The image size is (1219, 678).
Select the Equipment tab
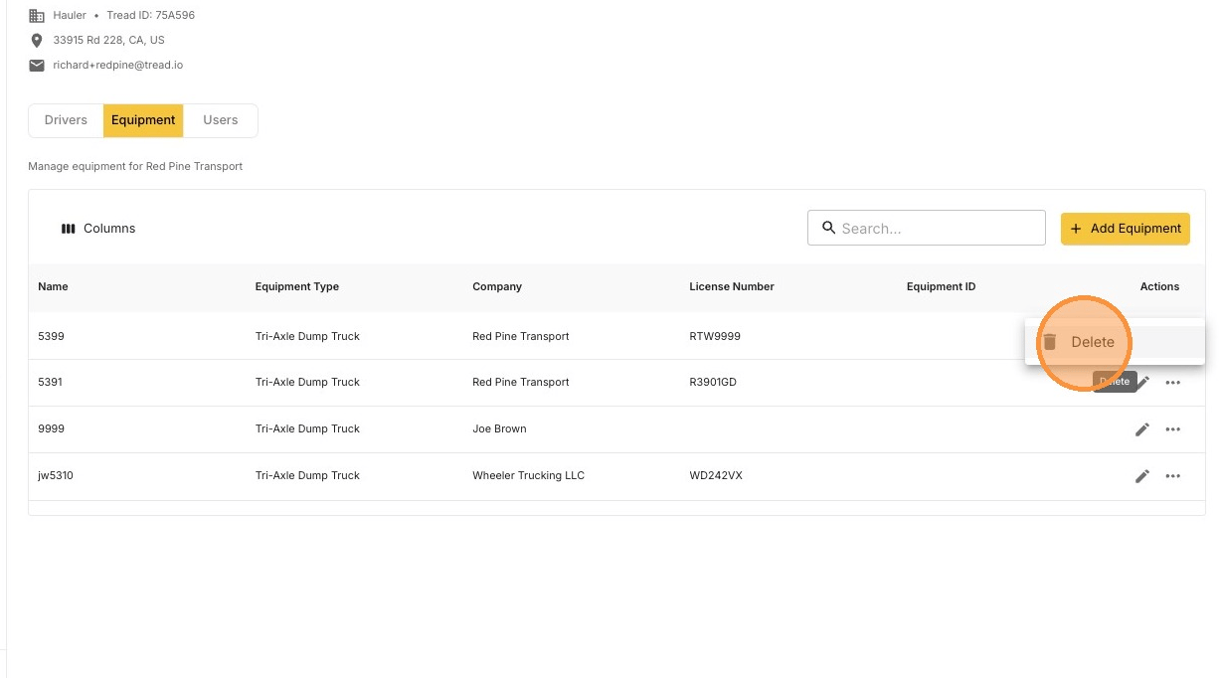[143, 120]
